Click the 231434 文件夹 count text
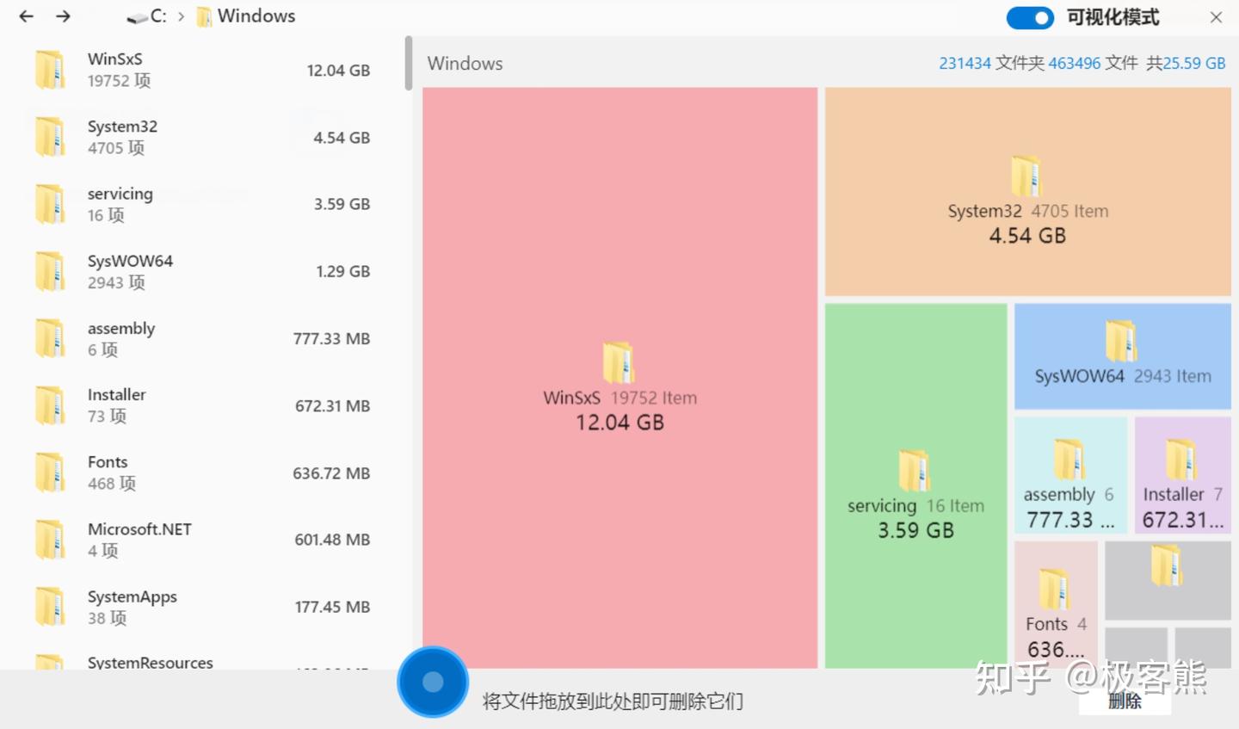Screen dimensions: 1239x729 pyautogui.click(x=991, y=64)
